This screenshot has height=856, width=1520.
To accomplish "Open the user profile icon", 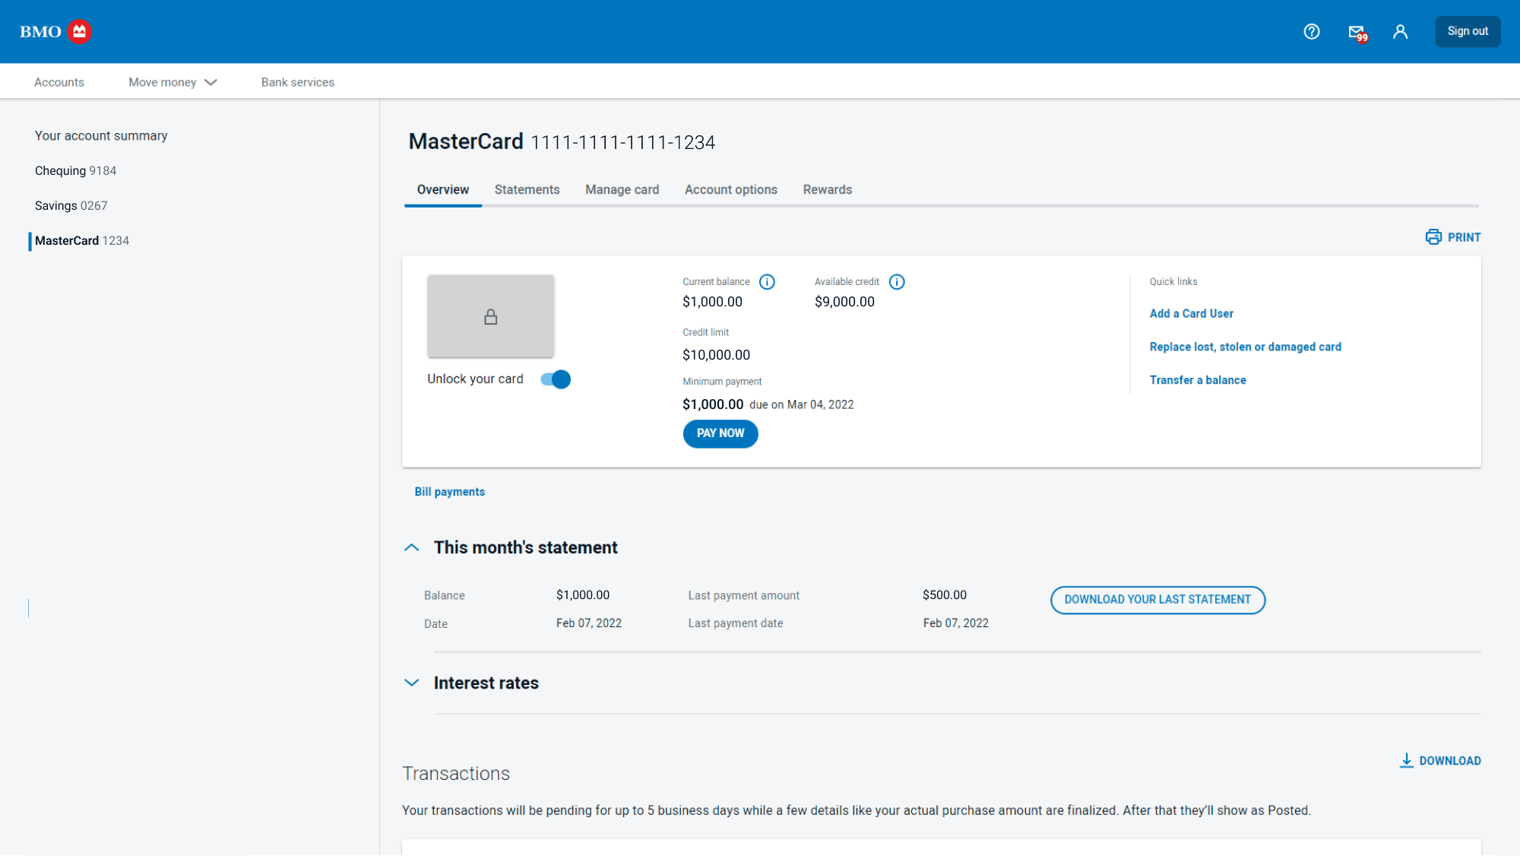I will (1400, 31).
